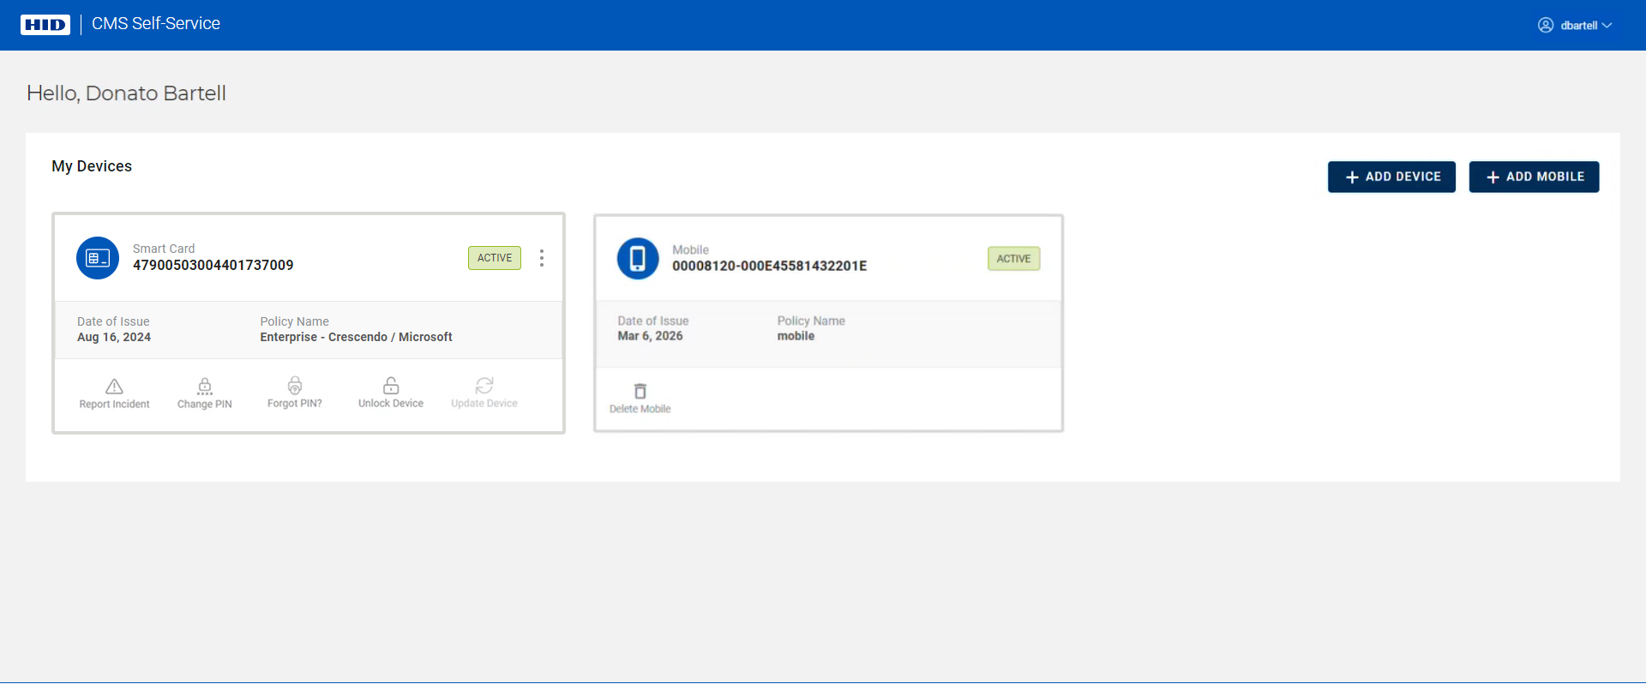Click the user profile avatar icon
Screen dimensions: 1646x684
pyautogui.click(x=1546, y=26)
